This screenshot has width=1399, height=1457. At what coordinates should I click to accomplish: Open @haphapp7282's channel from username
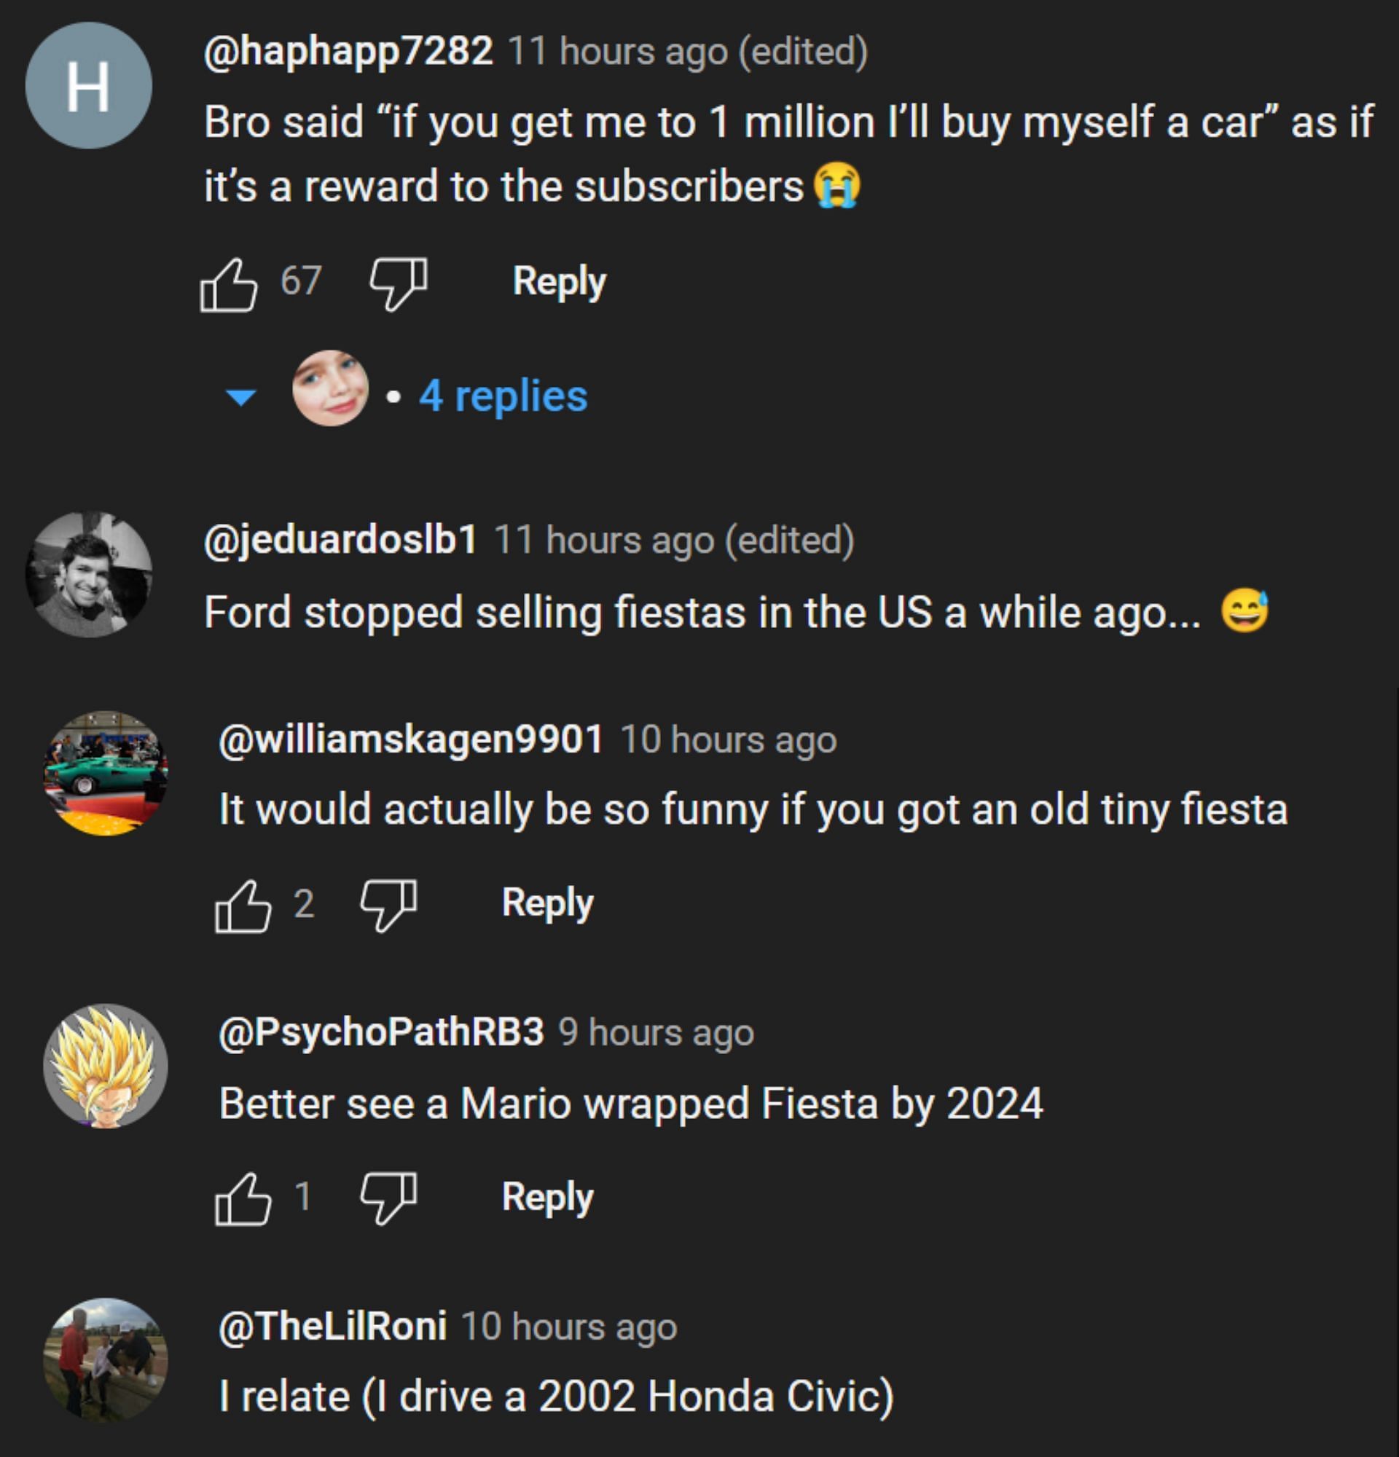click(x=348, y=51)
